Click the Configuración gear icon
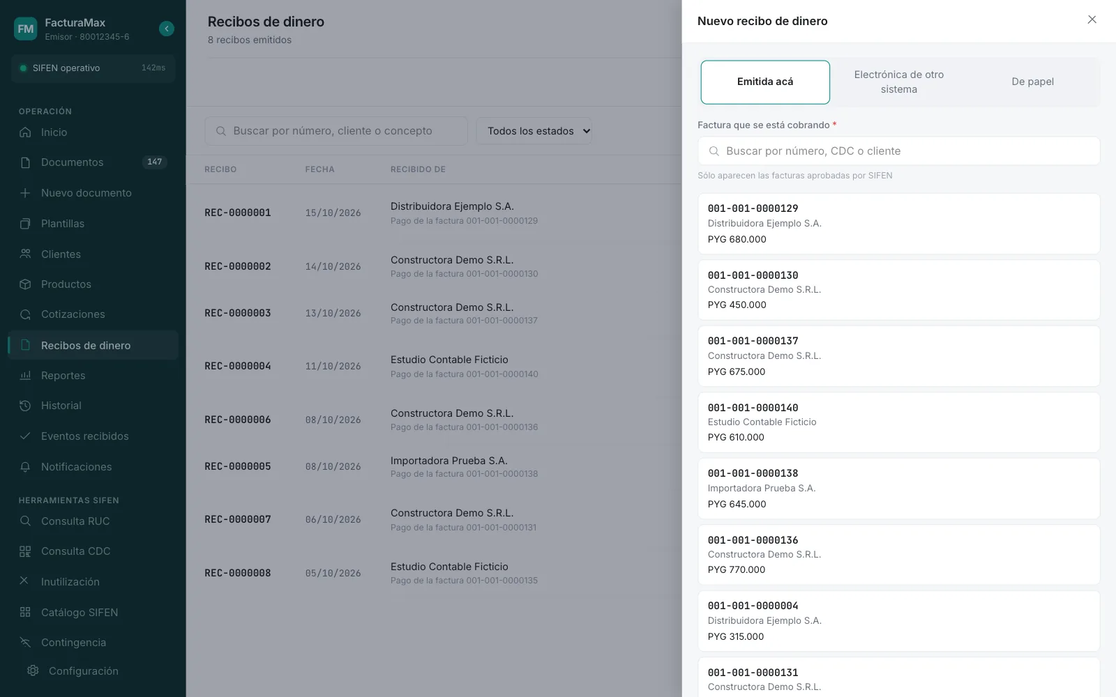The width and height of the screenshot is (1116, 697). coord(33,671)
